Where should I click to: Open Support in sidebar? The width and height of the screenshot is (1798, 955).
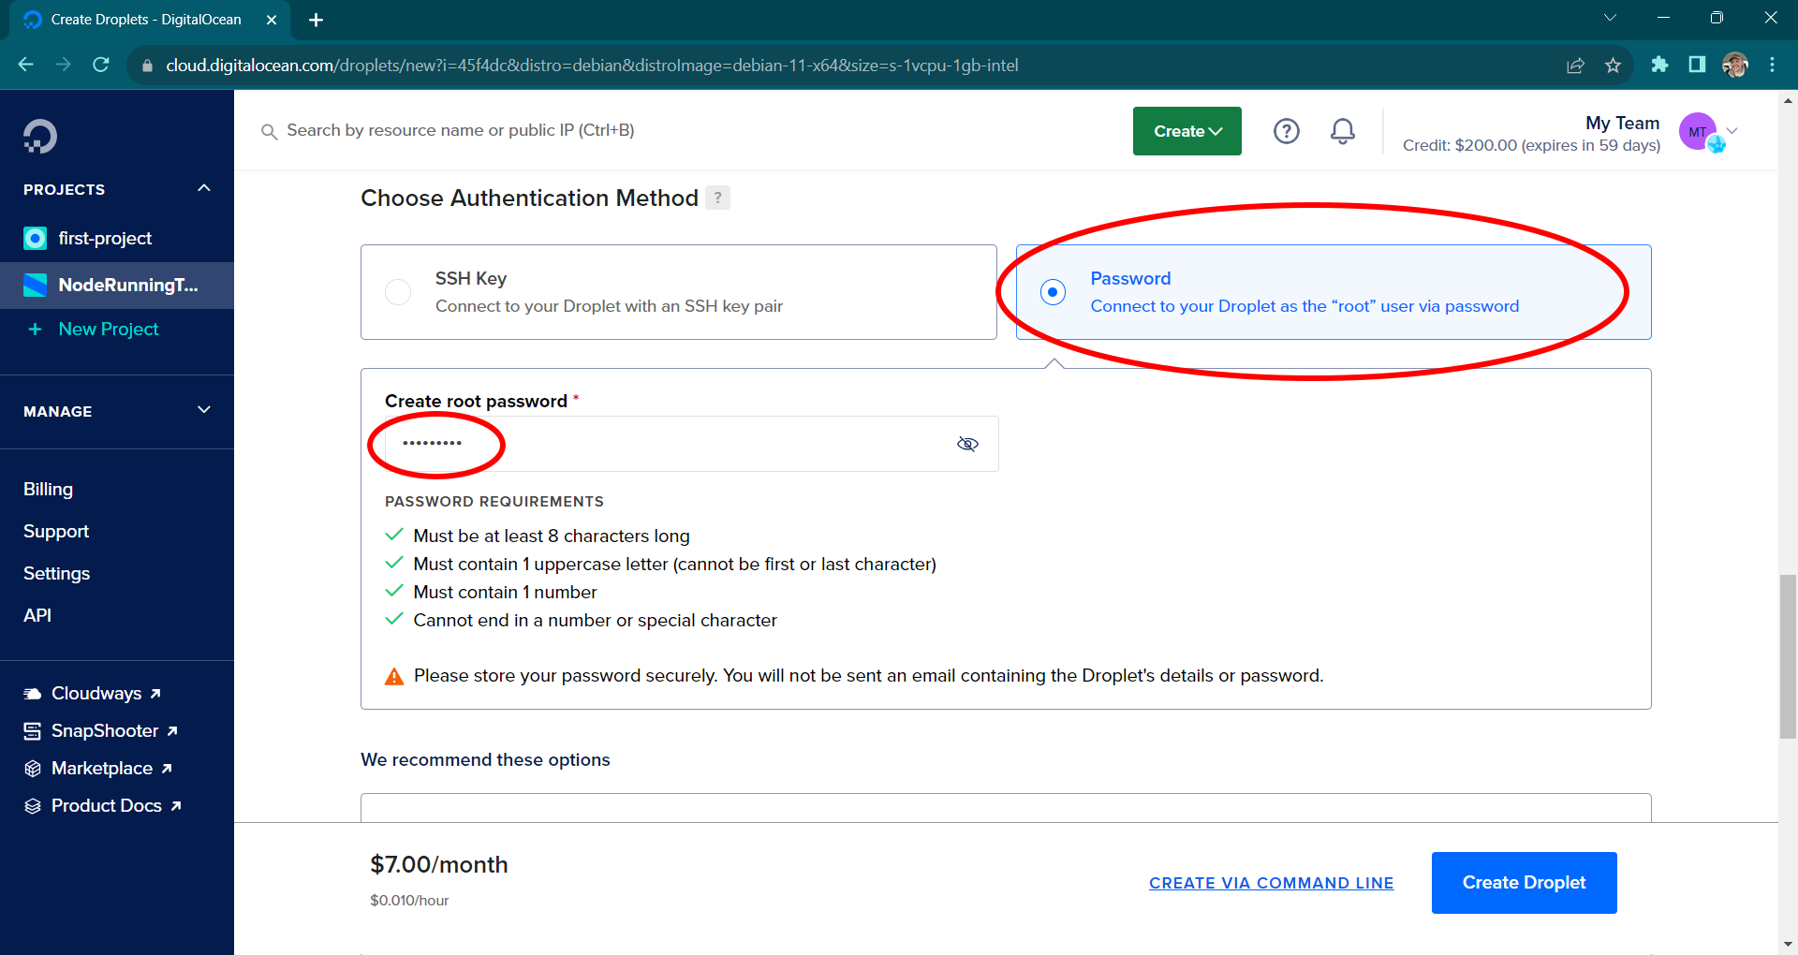[56, 531]
